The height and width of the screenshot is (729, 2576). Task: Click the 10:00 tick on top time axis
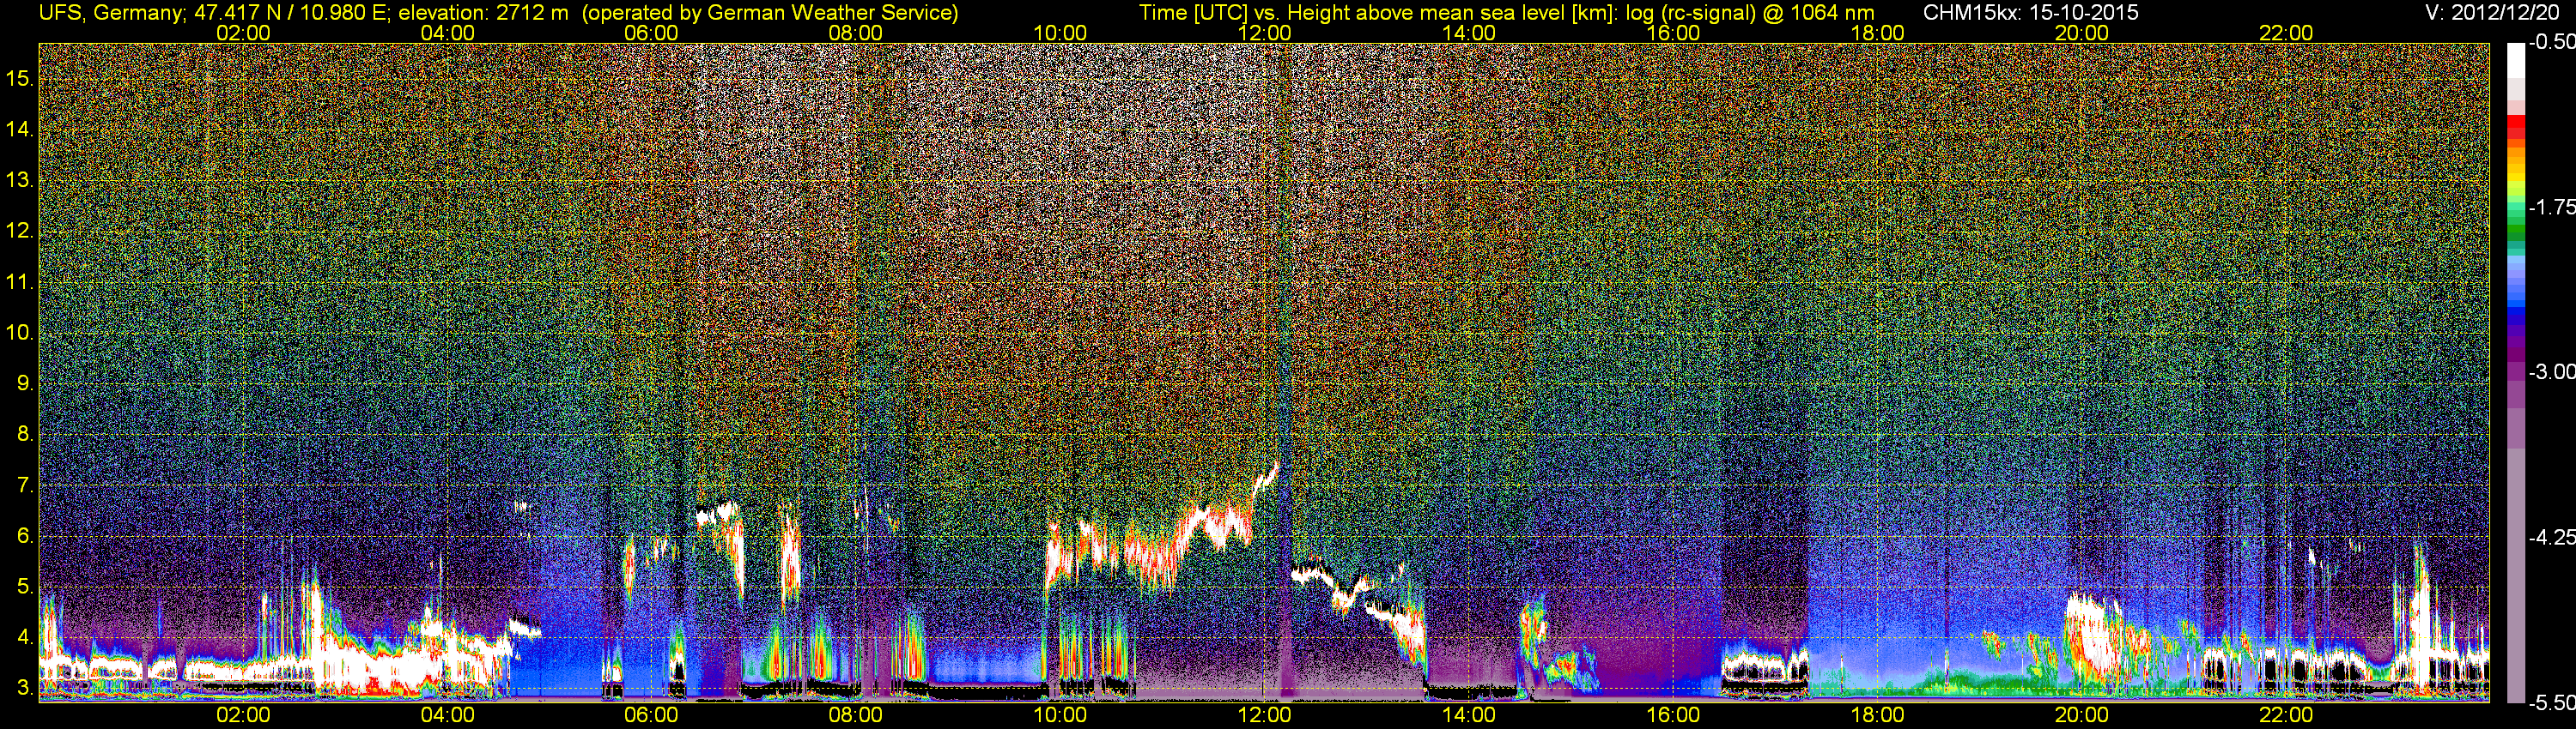(x=1060, y=33)
